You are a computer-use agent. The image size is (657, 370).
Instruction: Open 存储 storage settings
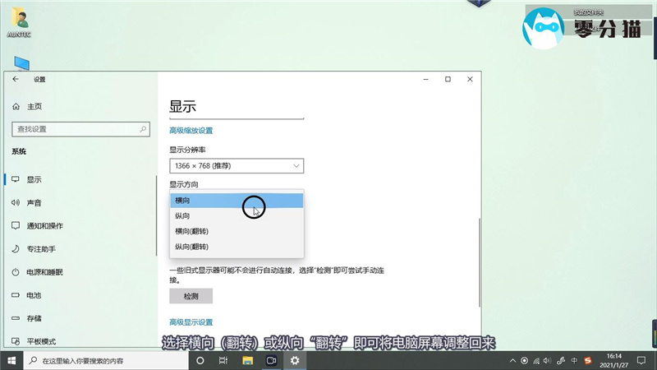click(34, 318)
